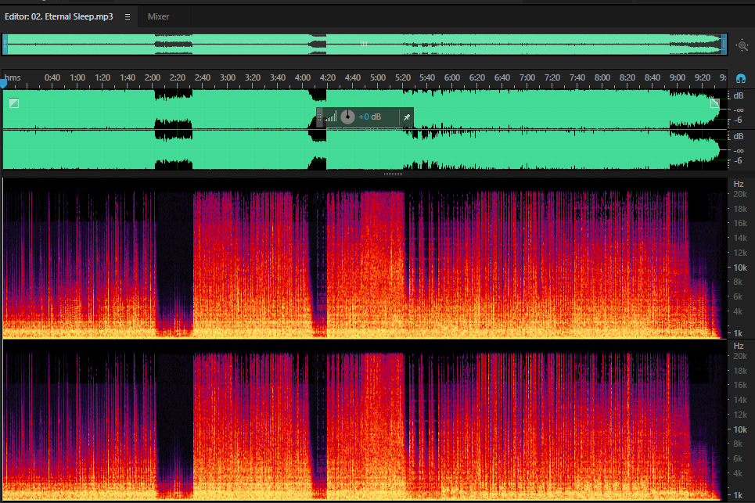Switch to the Mixer tab
This screenshot has height=503, width=755.
tap(158, 16)
